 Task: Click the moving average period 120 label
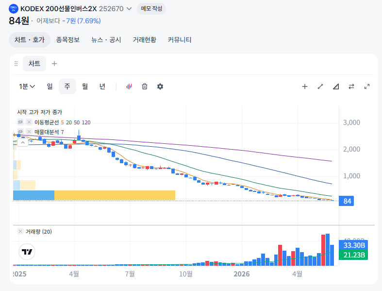click(86, 122)
